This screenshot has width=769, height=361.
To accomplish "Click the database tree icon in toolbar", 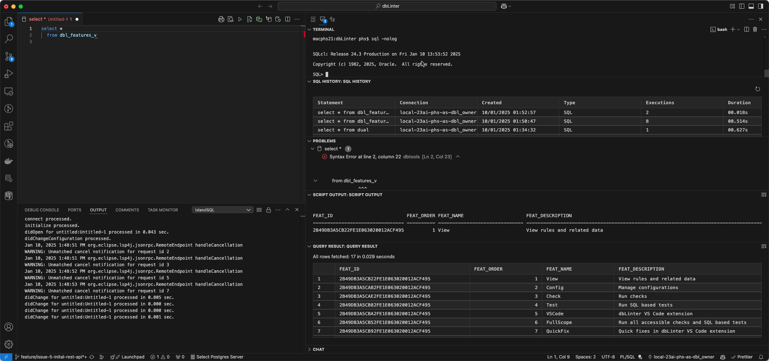I will [269, 19].
